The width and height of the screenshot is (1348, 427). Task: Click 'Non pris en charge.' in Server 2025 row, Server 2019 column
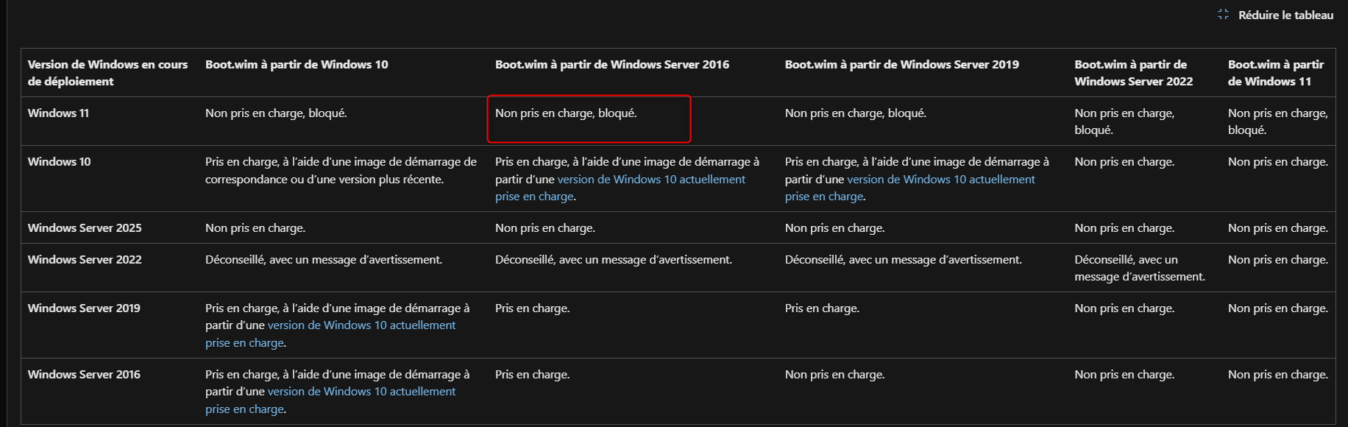click(x=835, y=228)
